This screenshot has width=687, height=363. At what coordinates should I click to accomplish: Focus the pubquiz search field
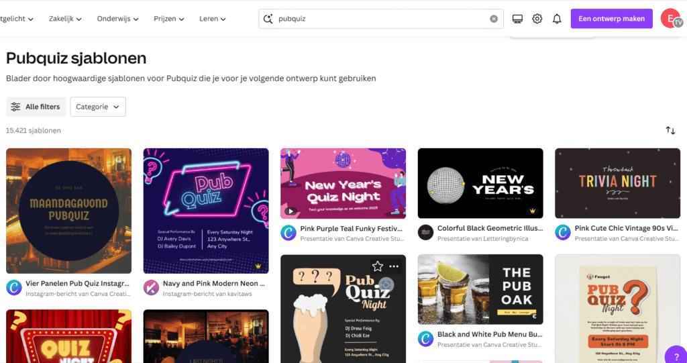pos(381,19)
